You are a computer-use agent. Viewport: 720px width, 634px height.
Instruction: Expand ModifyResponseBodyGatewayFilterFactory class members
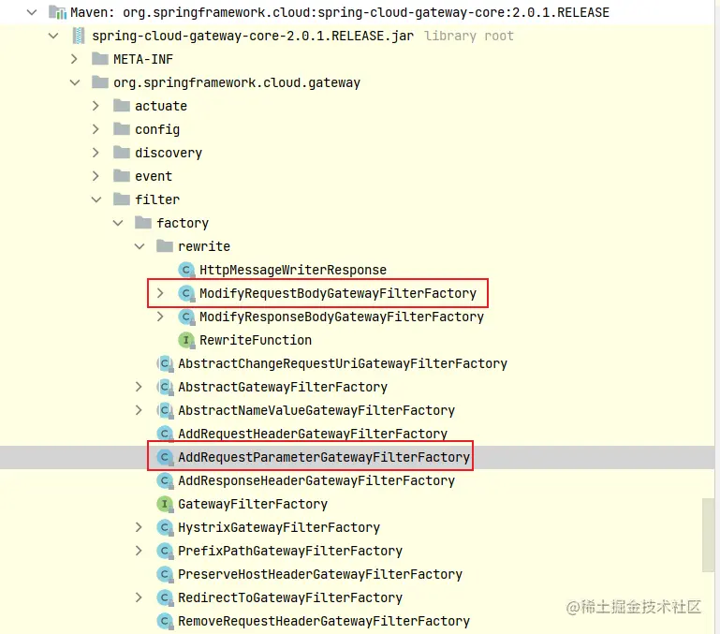point(160,317)
